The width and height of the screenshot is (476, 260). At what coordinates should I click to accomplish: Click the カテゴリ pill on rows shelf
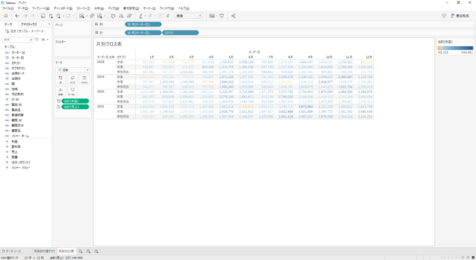(181, 33)
